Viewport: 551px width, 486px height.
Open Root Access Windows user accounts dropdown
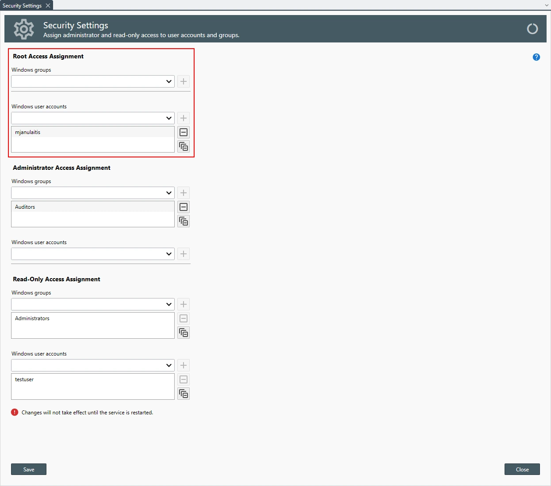click(x=93, y=118)
